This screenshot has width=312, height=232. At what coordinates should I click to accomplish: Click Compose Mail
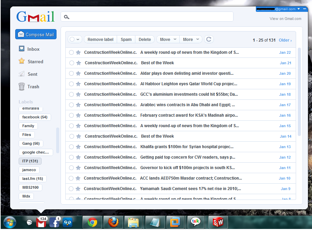click(36, 34)
